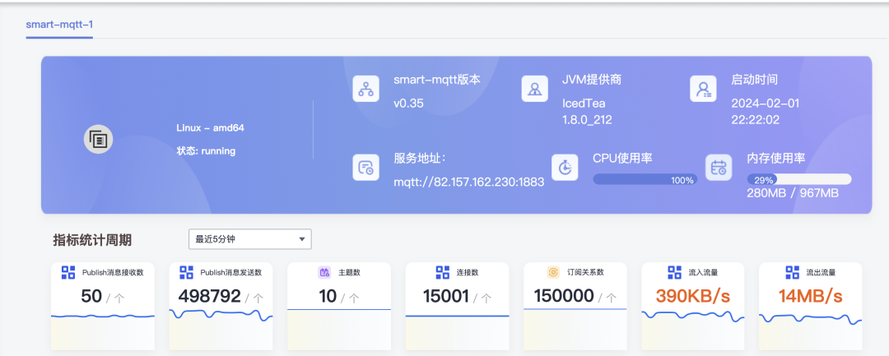Click the smart-mqtt版本 network icon

point(365,89)
